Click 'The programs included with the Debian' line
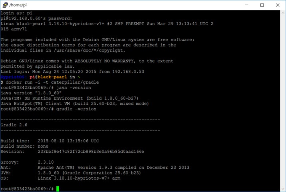Image resolution: width=286 pixels, height=192 pixels. click(x=98, y=40)
